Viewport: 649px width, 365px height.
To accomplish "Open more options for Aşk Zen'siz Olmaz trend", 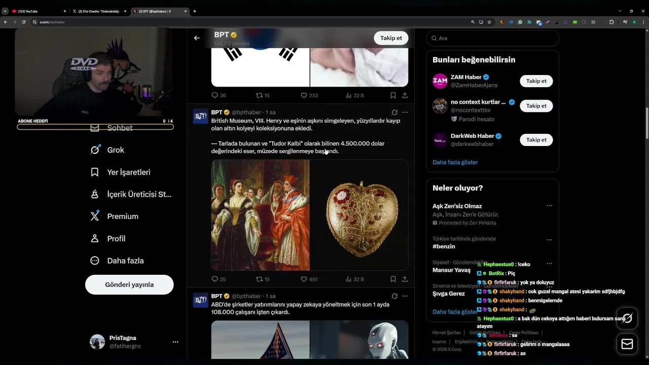I will pos(549,206).
